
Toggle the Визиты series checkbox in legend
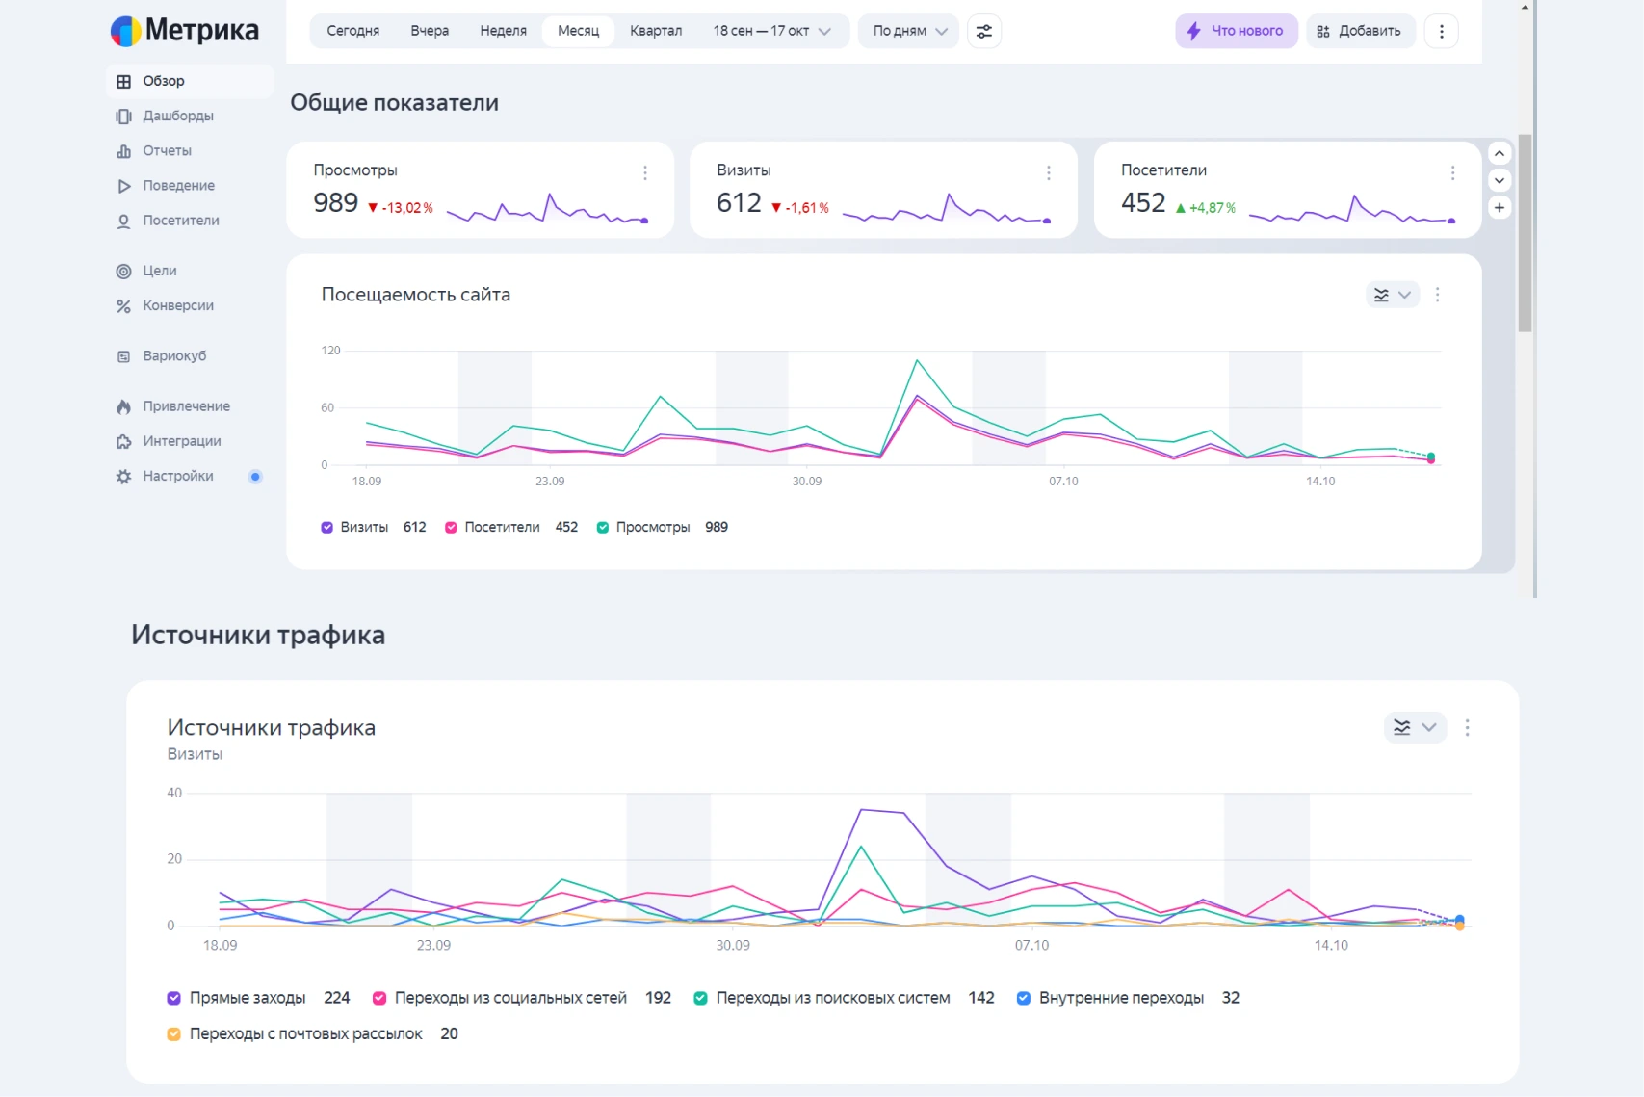pyautogui.click(x=327, y=528)
